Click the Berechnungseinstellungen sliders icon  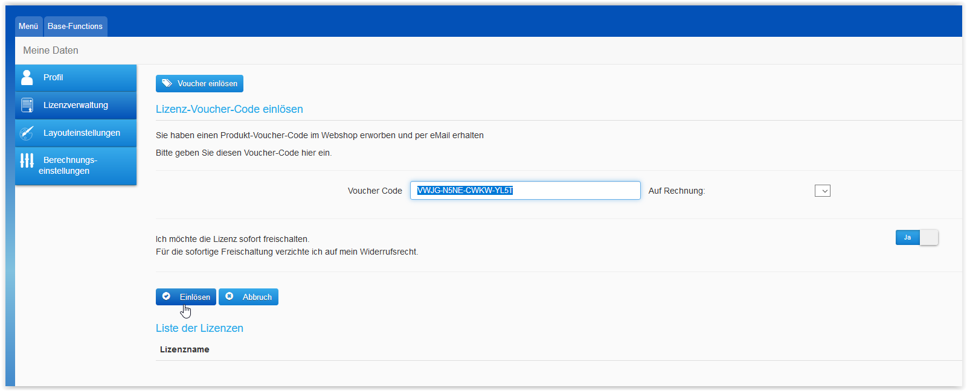click(27, 161)
